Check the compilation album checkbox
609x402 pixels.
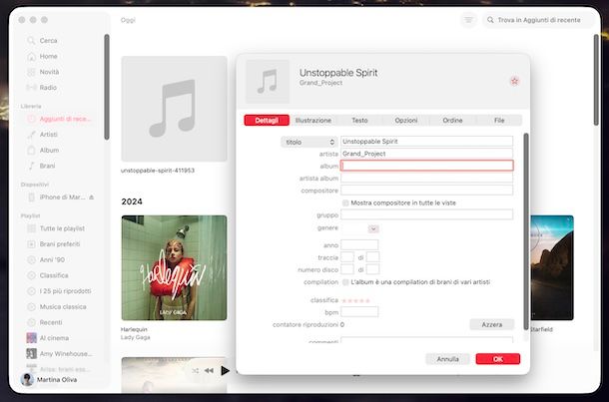(345, 282)
